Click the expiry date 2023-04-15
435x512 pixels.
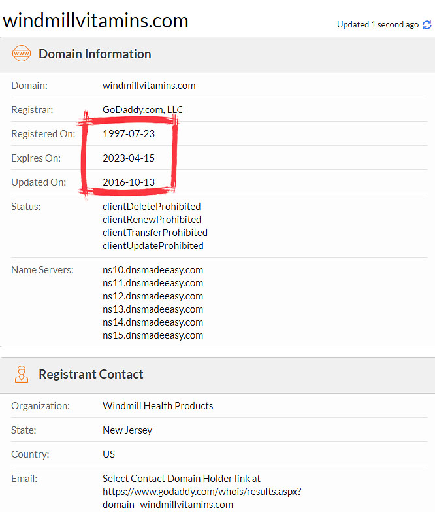(129, 158)
